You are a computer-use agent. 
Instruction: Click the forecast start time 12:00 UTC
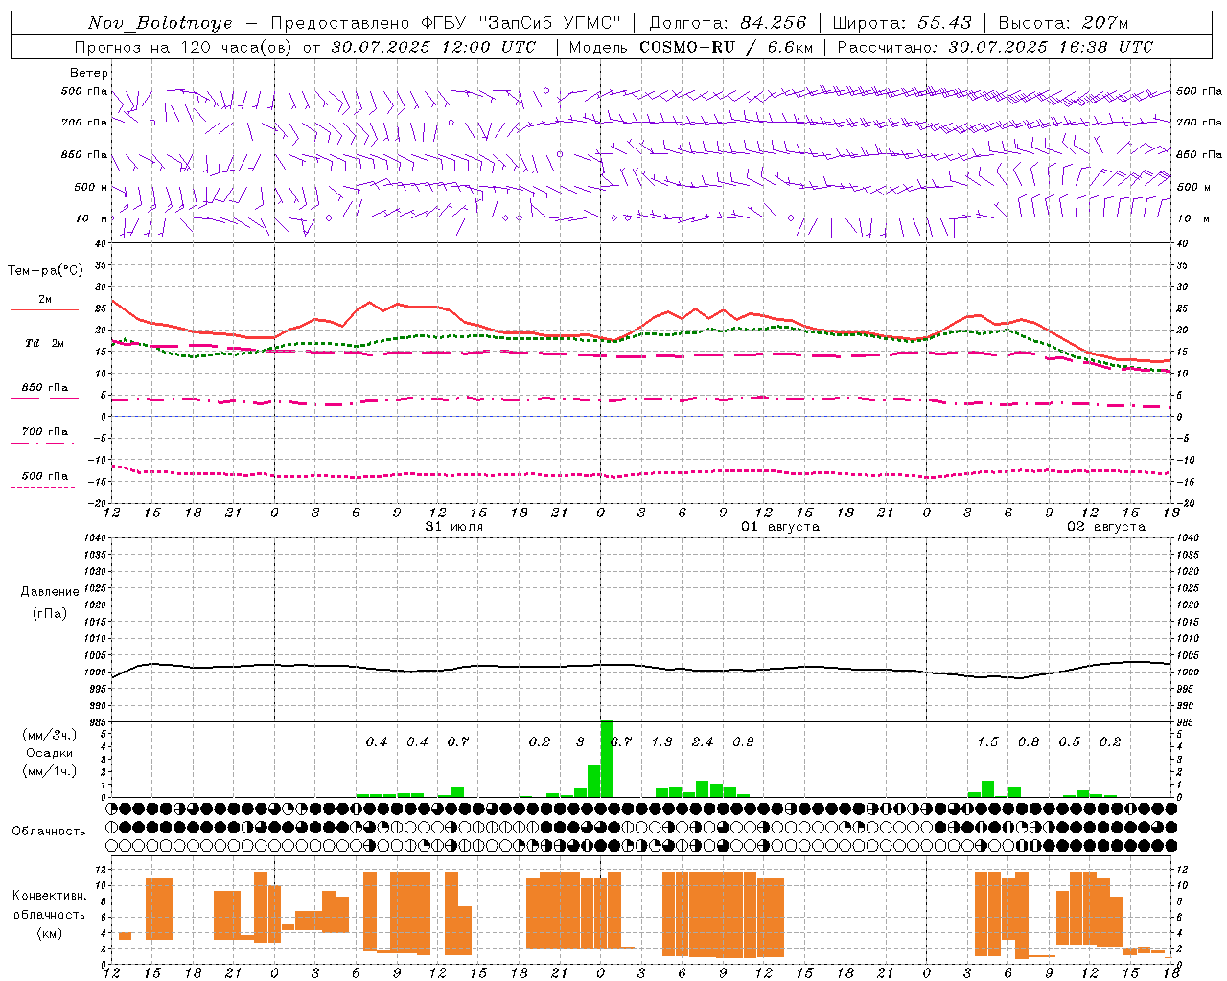[488, 47]
